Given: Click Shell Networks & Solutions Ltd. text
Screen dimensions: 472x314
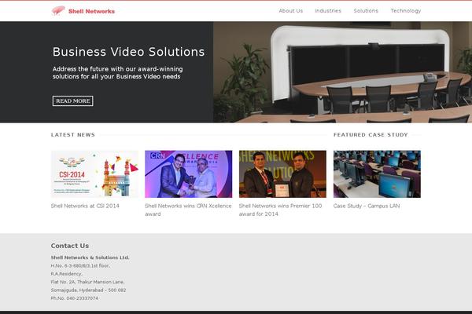Looking at the screenshot, I should point(90,257).
